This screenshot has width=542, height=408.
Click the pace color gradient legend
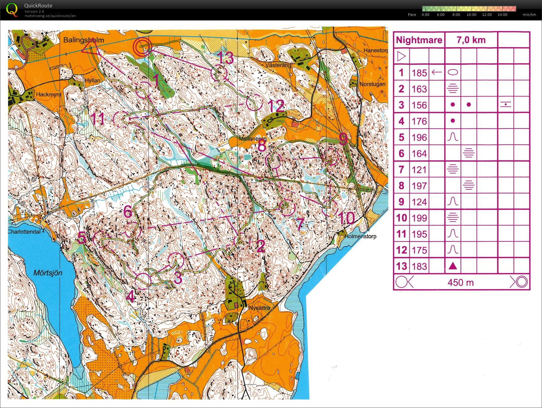coord(469,9)
